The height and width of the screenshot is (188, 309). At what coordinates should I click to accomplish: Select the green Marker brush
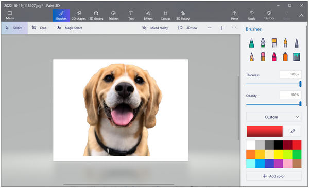coord(251,43)
